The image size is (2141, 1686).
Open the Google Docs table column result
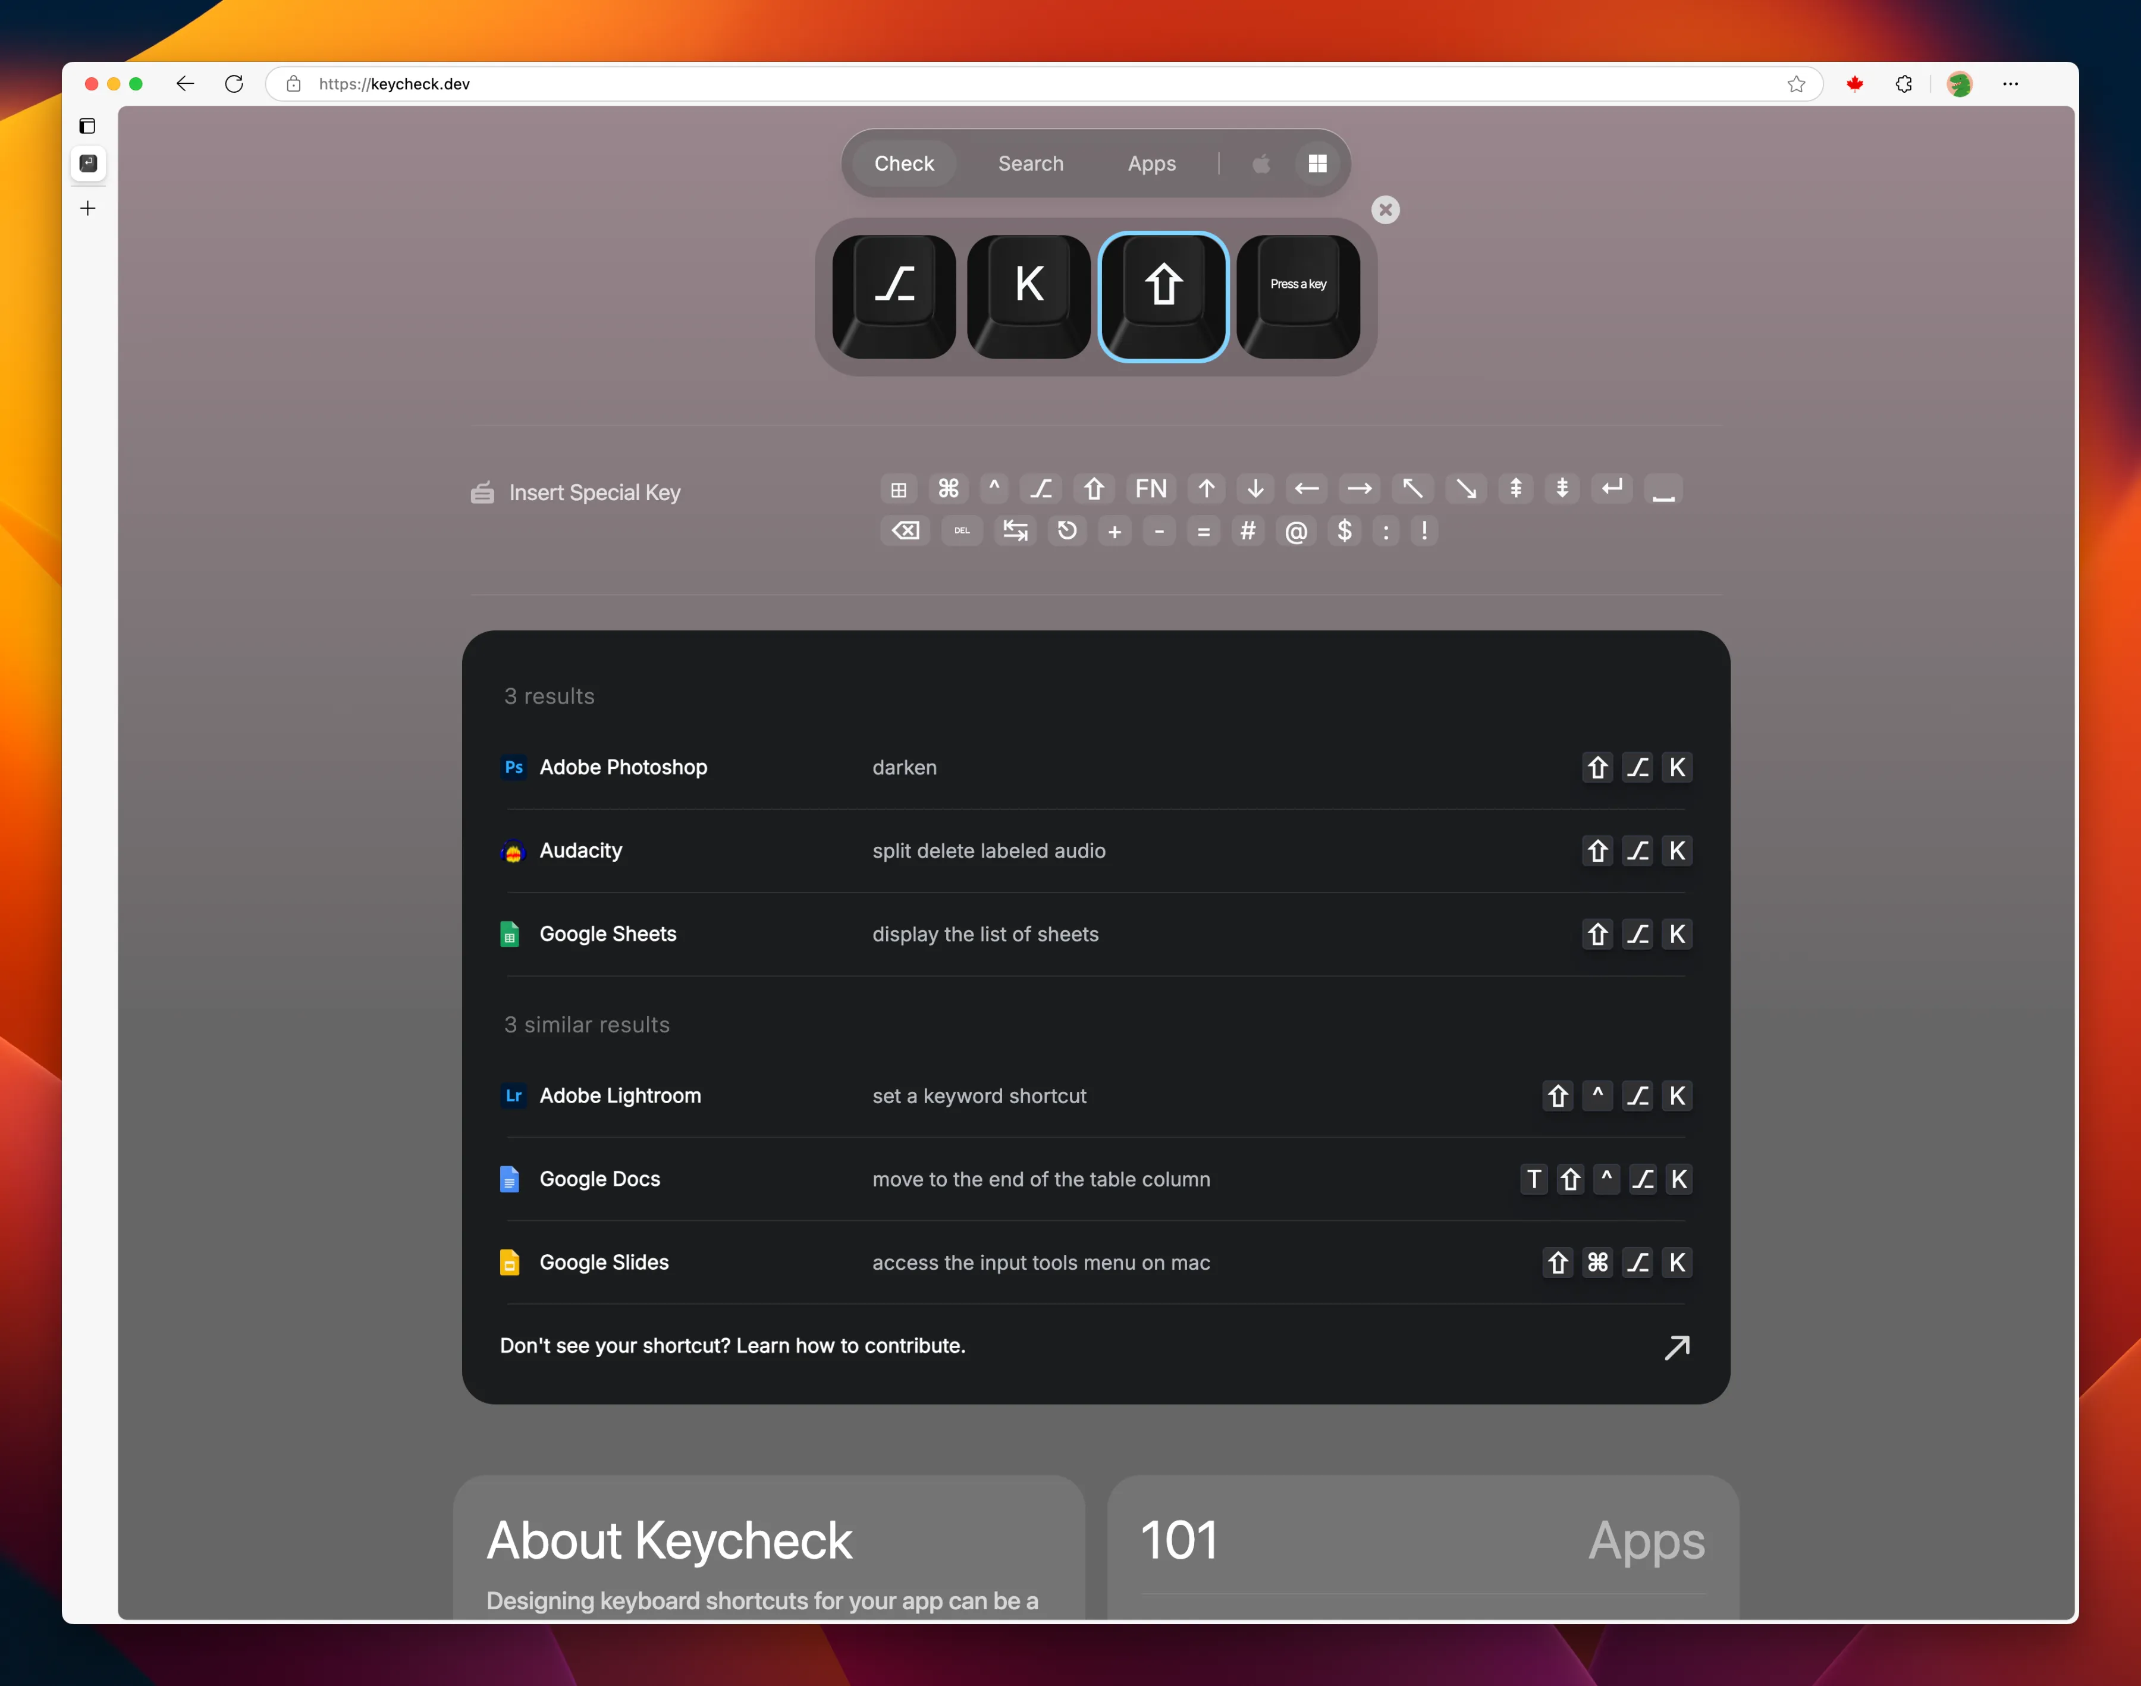point(1095,1179)
